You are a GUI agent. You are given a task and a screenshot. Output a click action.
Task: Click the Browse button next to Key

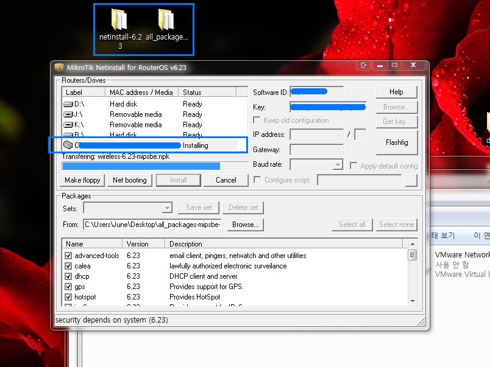(x=397, y=107)
